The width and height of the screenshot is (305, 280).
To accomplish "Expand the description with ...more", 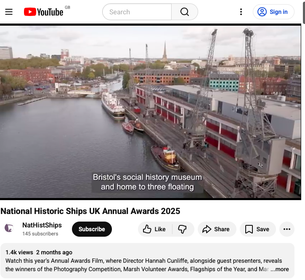I will [x=280, y=269].
